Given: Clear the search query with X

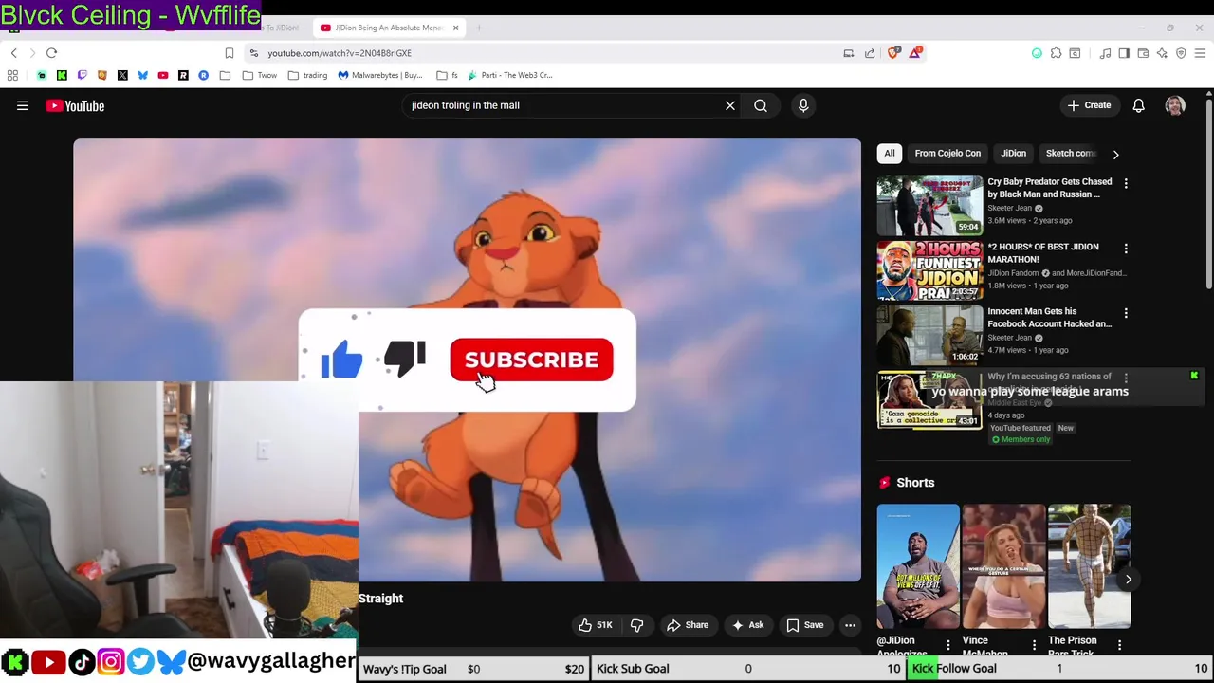Looking at the screenshot, I should (x=730, y=105).
